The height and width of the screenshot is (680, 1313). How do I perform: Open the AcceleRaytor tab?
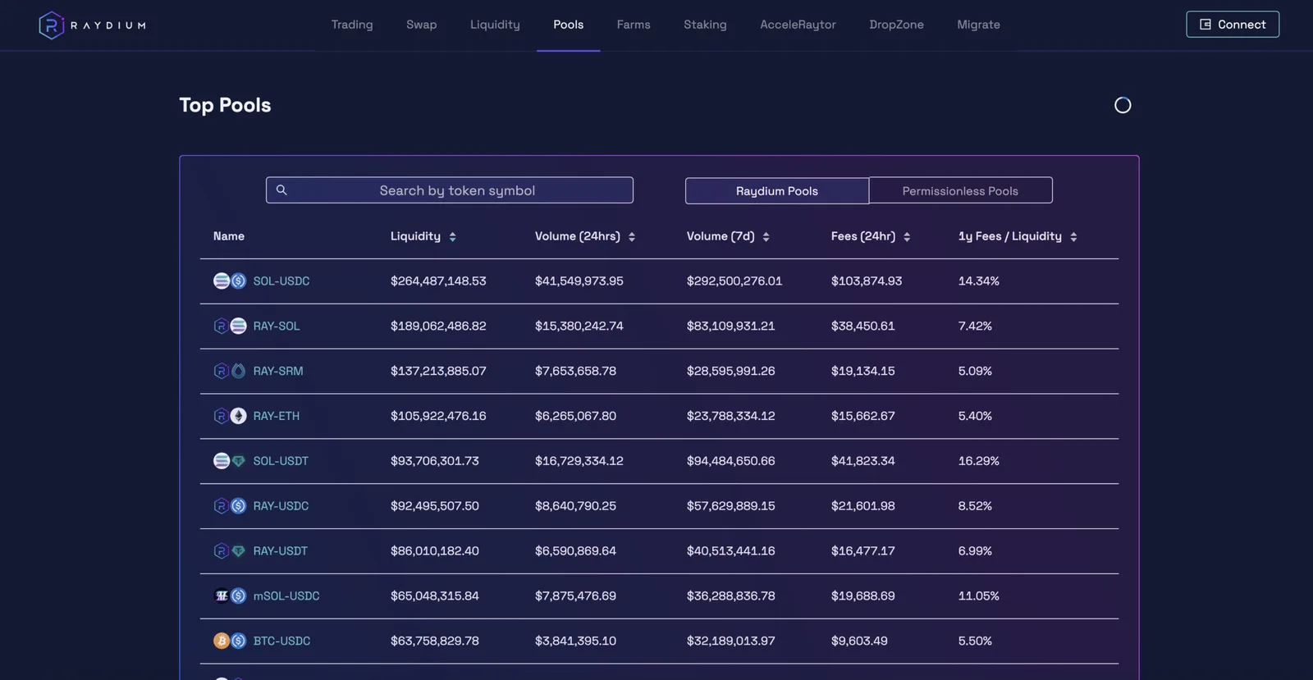(798, 25)
